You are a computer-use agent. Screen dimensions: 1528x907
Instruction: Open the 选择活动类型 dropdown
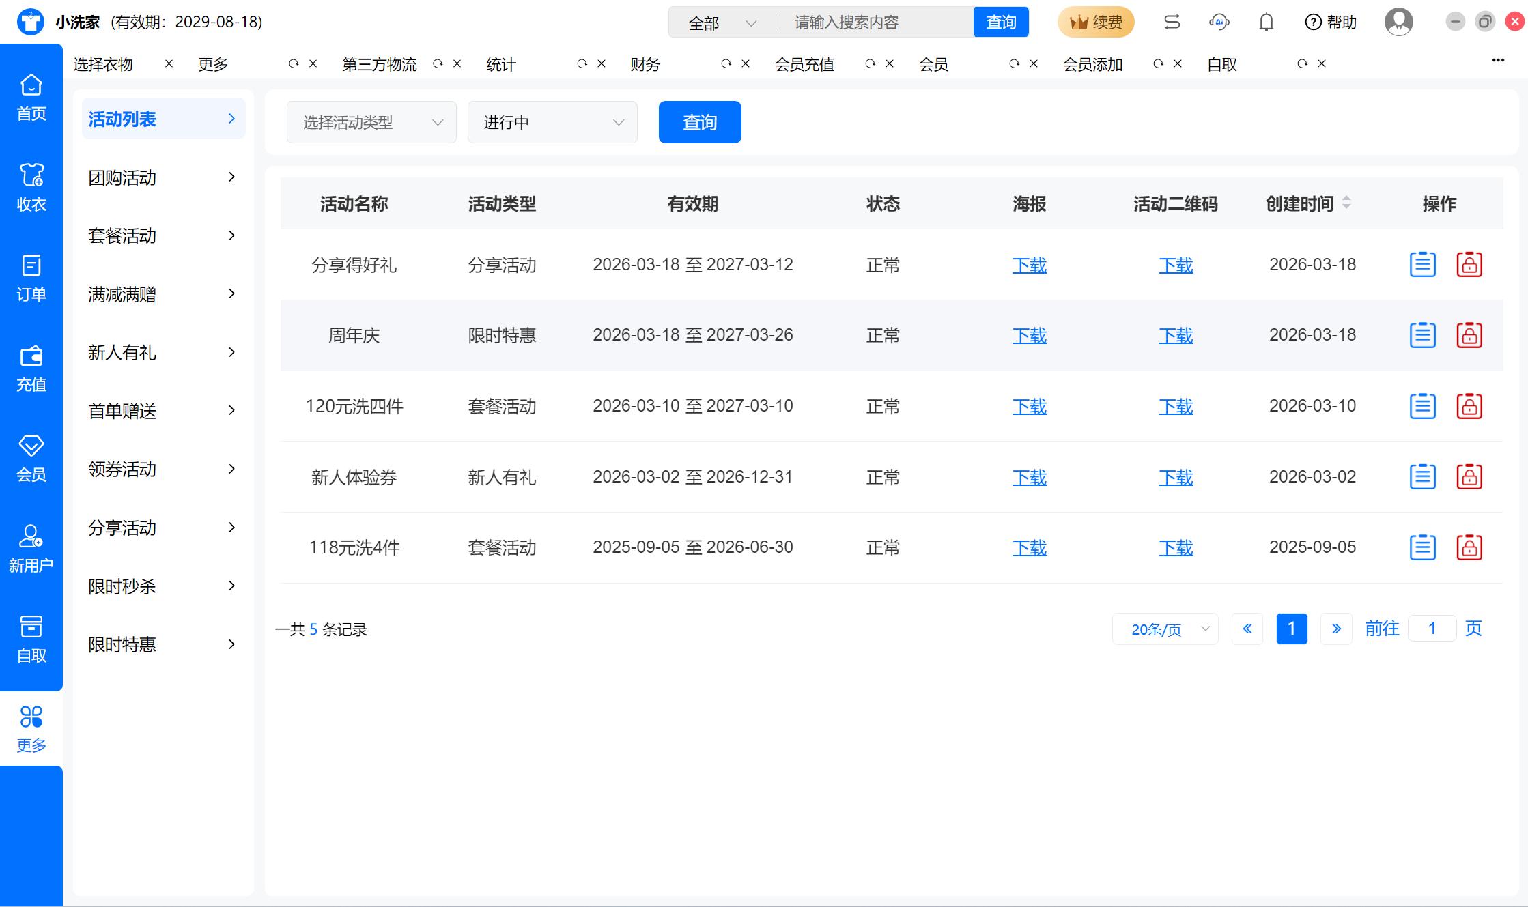click(x=371, y=122)
